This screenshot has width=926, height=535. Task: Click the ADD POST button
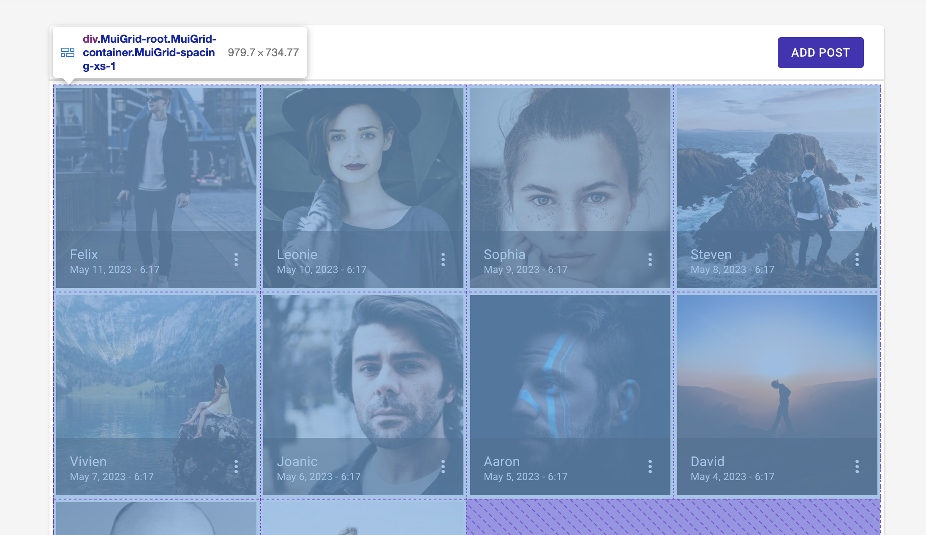point(820,52)
